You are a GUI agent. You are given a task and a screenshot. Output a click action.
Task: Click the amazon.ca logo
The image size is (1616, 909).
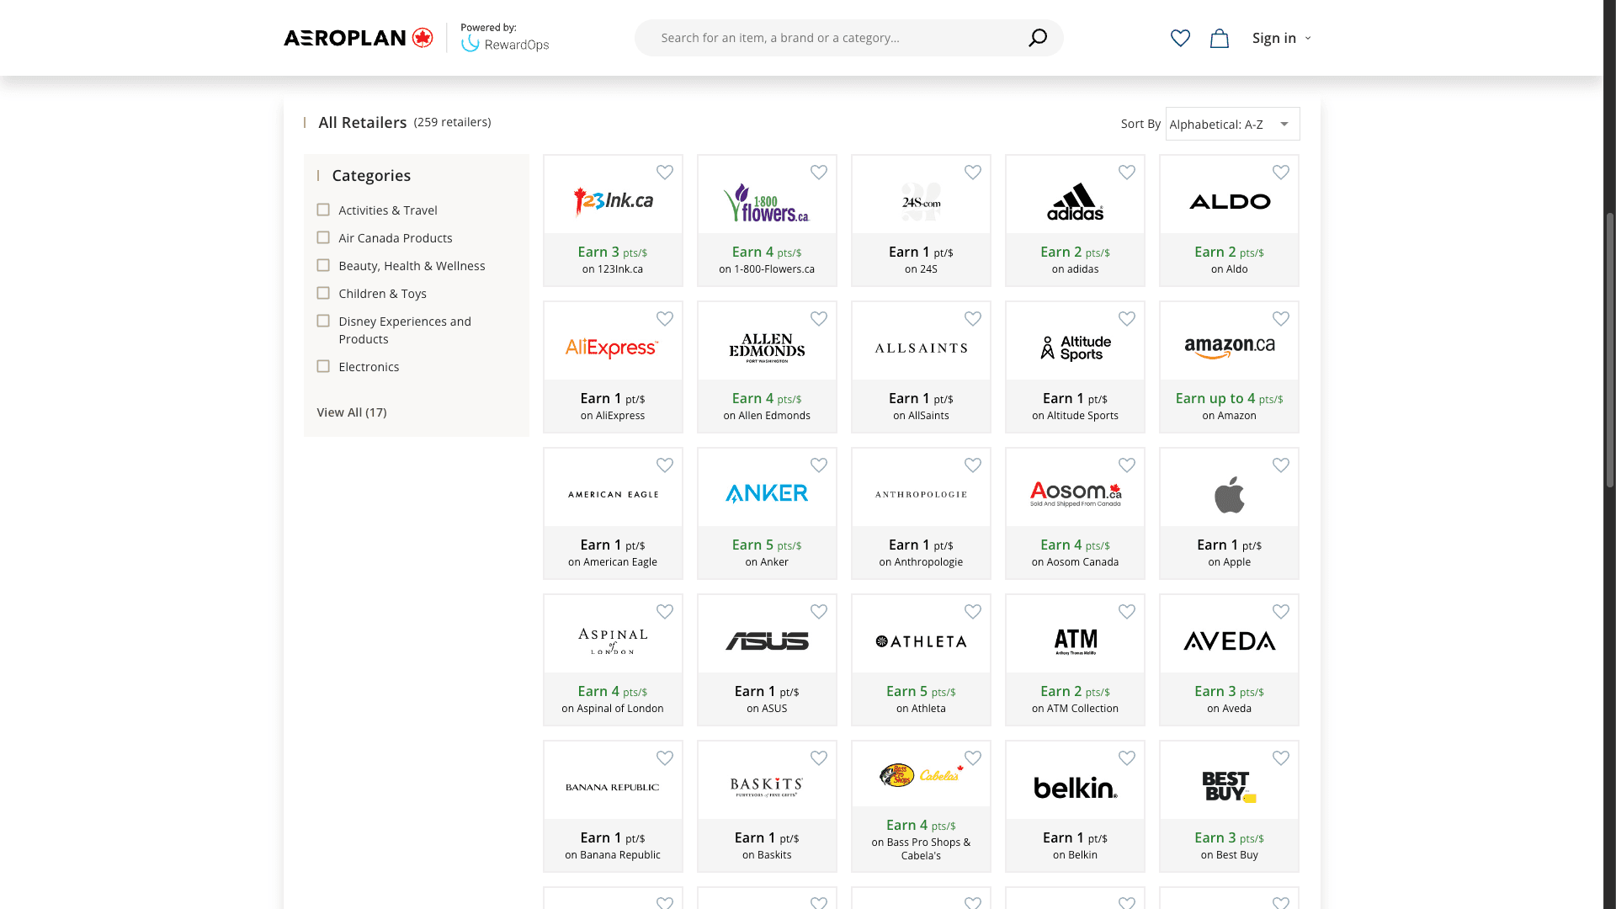(1229, 348)
